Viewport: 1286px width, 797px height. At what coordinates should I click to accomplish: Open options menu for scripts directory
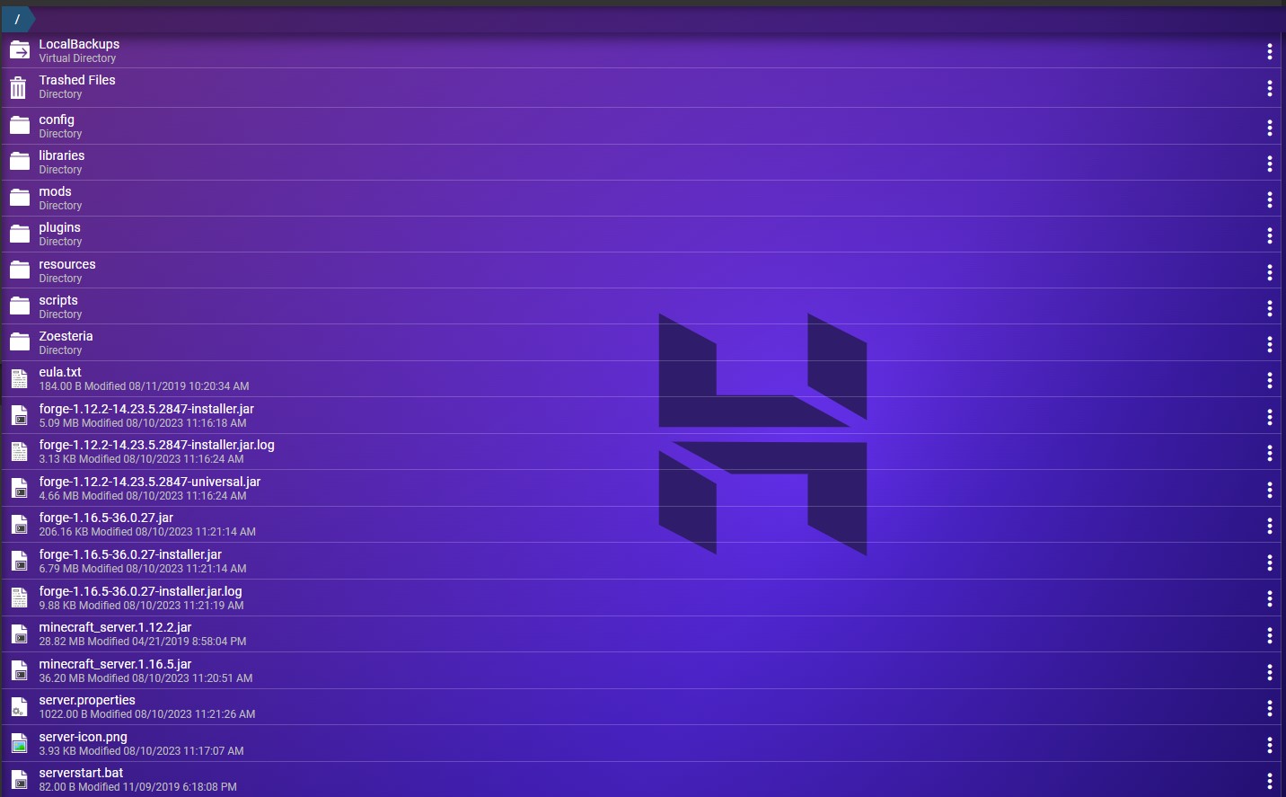coord(1269,308)
